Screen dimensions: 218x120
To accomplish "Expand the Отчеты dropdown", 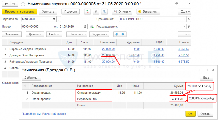I will [x=122, y=11].
